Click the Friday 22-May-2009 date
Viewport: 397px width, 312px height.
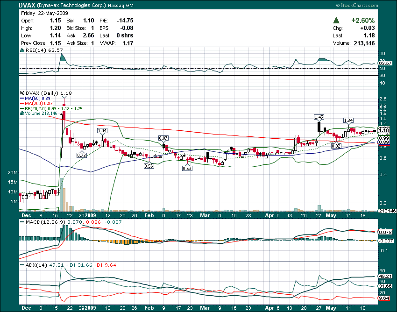44,13
